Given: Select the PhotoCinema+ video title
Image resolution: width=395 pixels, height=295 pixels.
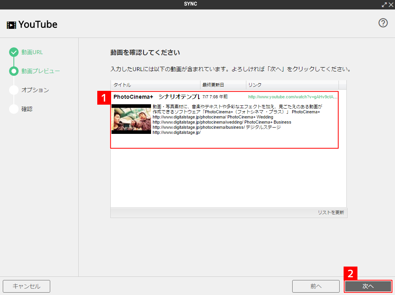Looking at the screenshot, I should (x=157, y=97).
